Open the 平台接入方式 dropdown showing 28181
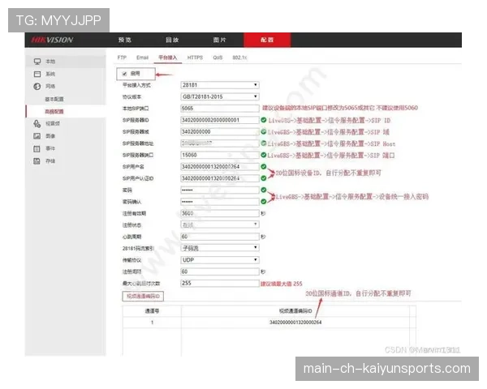The height and width of the screenshot is (389, 487). 220,85
